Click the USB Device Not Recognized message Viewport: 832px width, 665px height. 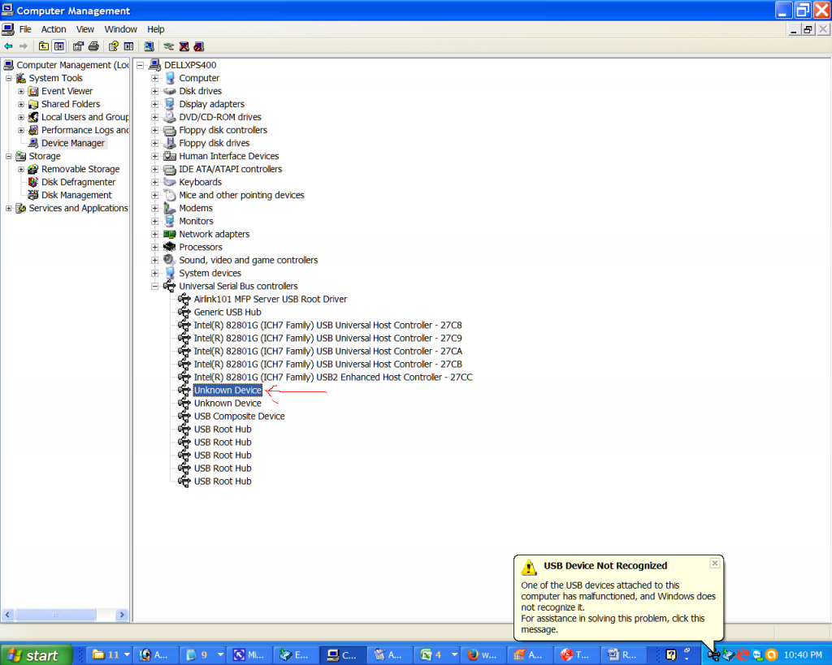pos(618,607)
